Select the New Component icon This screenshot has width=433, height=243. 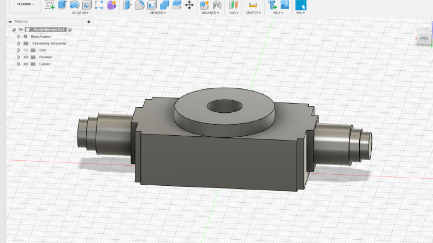click(x=204, y=5)
